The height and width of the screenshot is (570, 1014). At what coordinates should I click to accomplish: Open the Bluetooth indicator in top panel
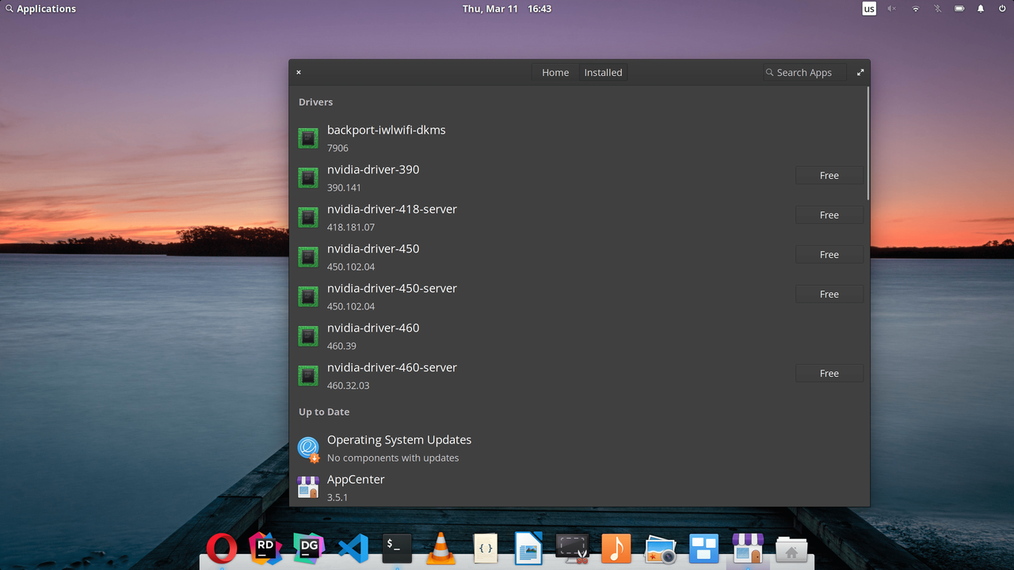[937, 9]
